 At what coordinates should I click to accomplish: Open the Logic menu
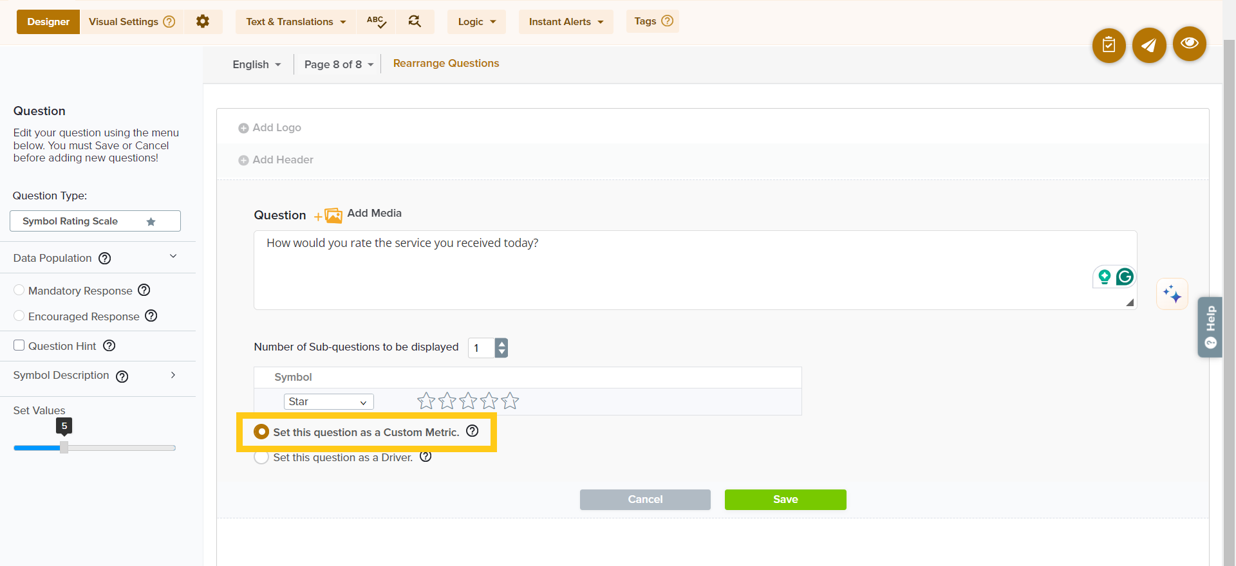pos(476,22)
